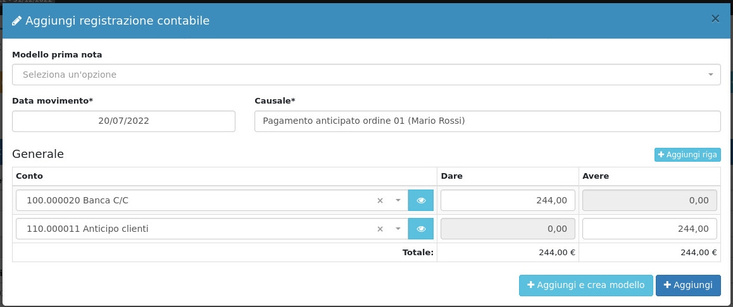733x307 pixels.
Task: Clear the Anticipo clienti account selection
Action: [x=380, y=229]
